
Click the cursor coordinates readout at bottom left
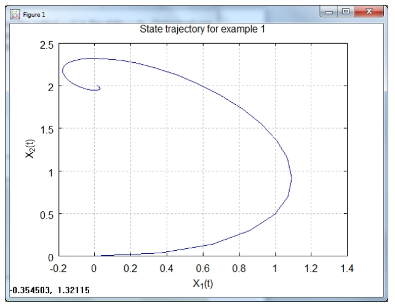tap(50, 290)
